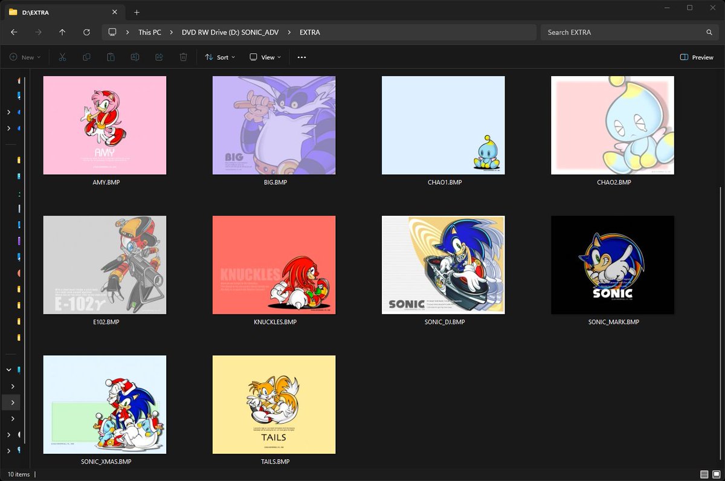Switch to large thumbnails view in status bar
This screenshot has width=725, height=481.
[716, 474]
